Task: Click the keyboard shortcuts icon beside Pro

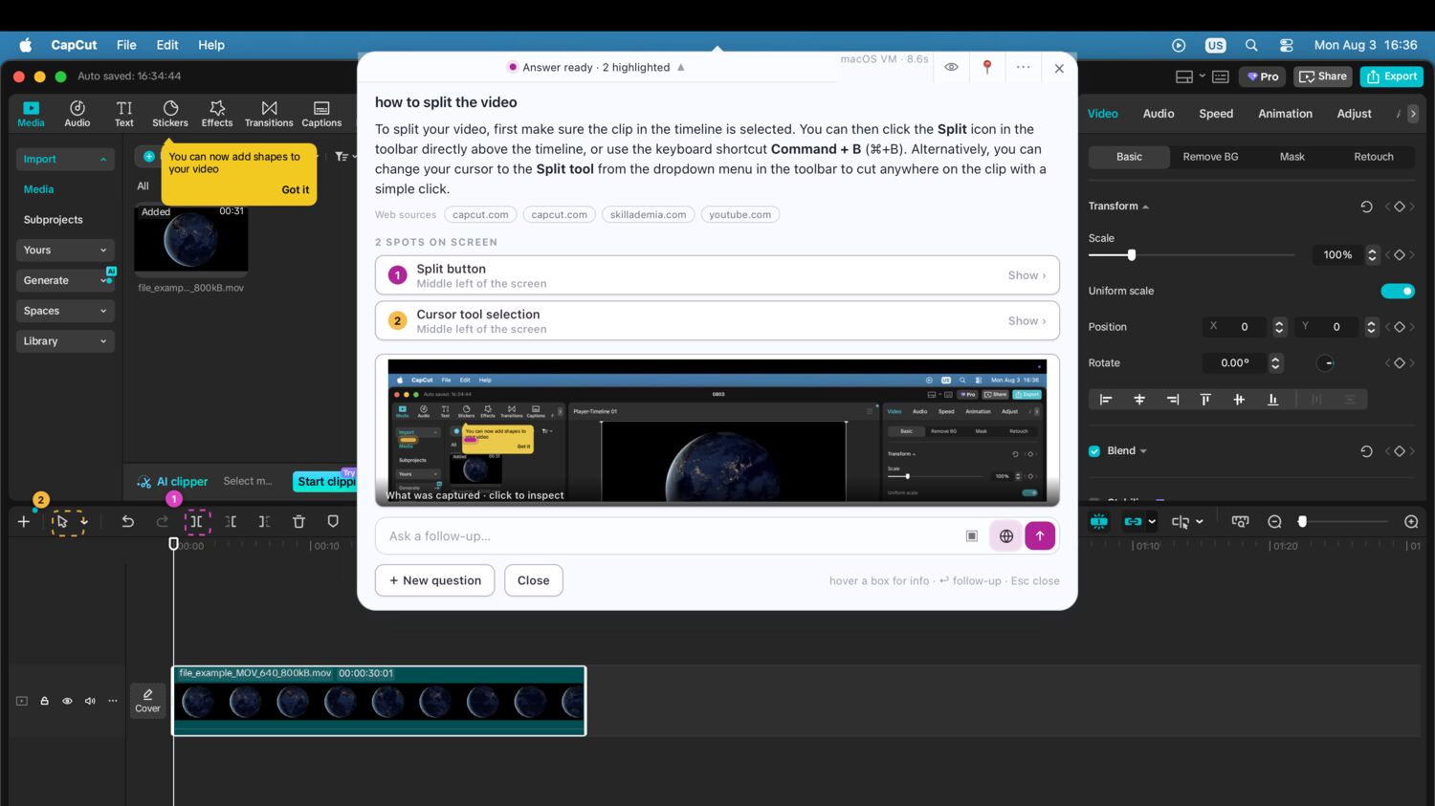Action: click(1221, 76)
